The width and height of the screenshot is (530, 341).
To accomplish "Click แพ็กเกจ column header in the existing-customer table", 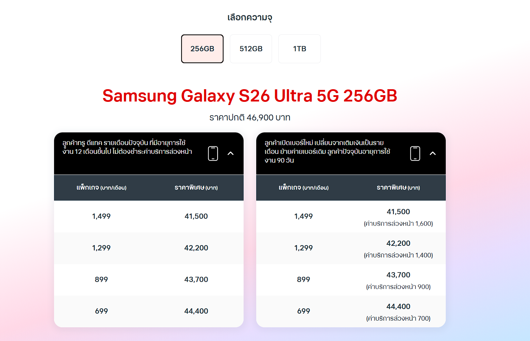I will tap(101, 188).
